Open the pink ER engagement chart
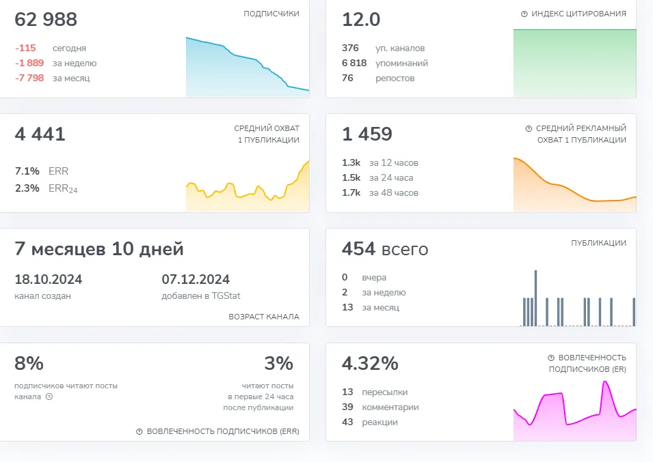This screenshot has height=462, width=653. [574, 411]
